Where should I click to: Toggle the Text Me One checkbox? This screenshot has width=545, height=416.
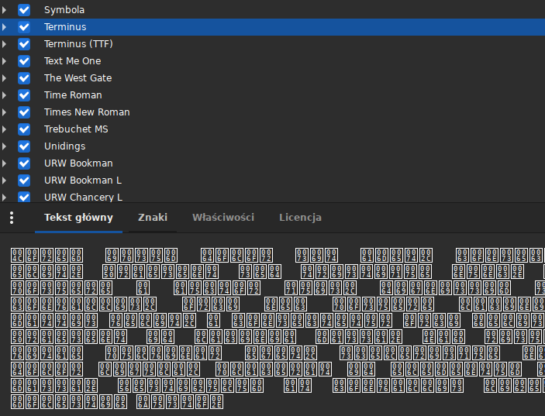click(x=24, y=60)
